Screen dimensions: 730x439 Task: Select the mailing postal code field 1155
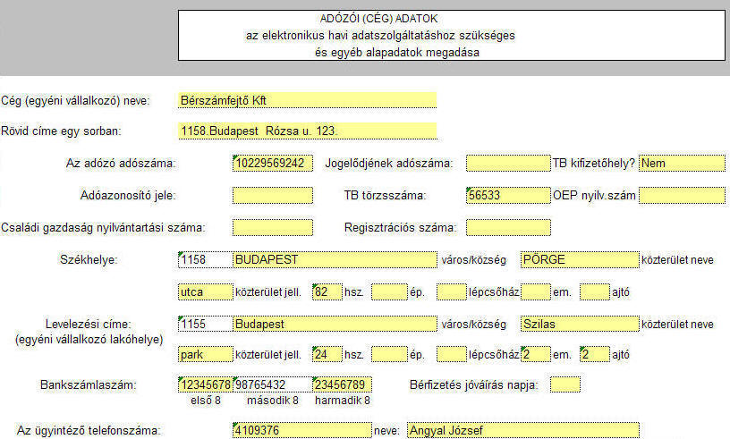click(x=206, y=324)
